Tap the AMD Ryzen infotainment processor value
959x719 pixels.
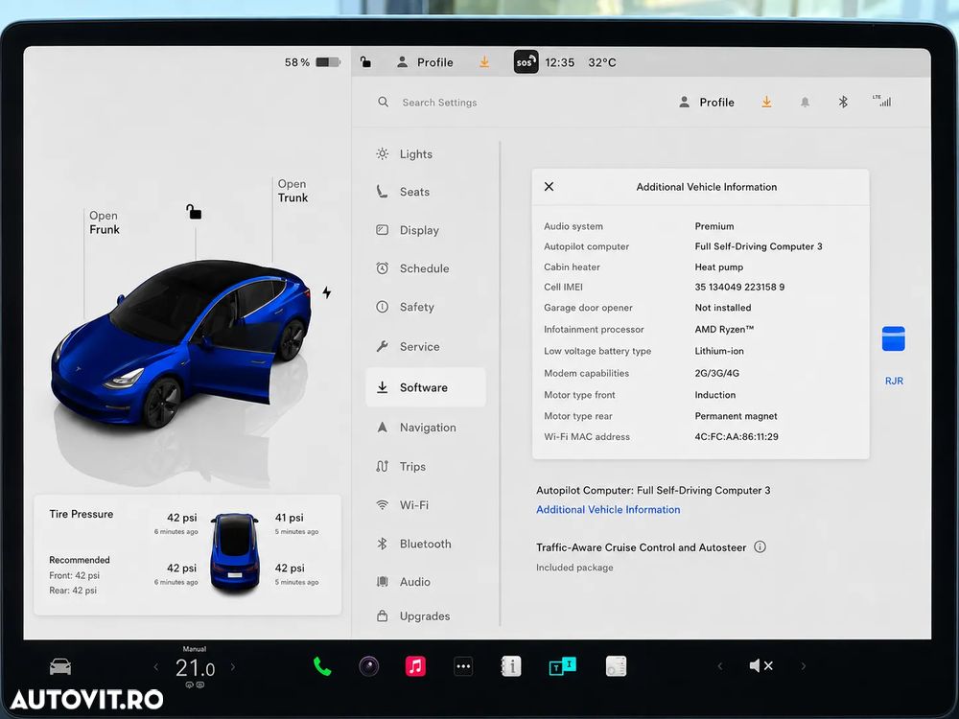(724, 329)
